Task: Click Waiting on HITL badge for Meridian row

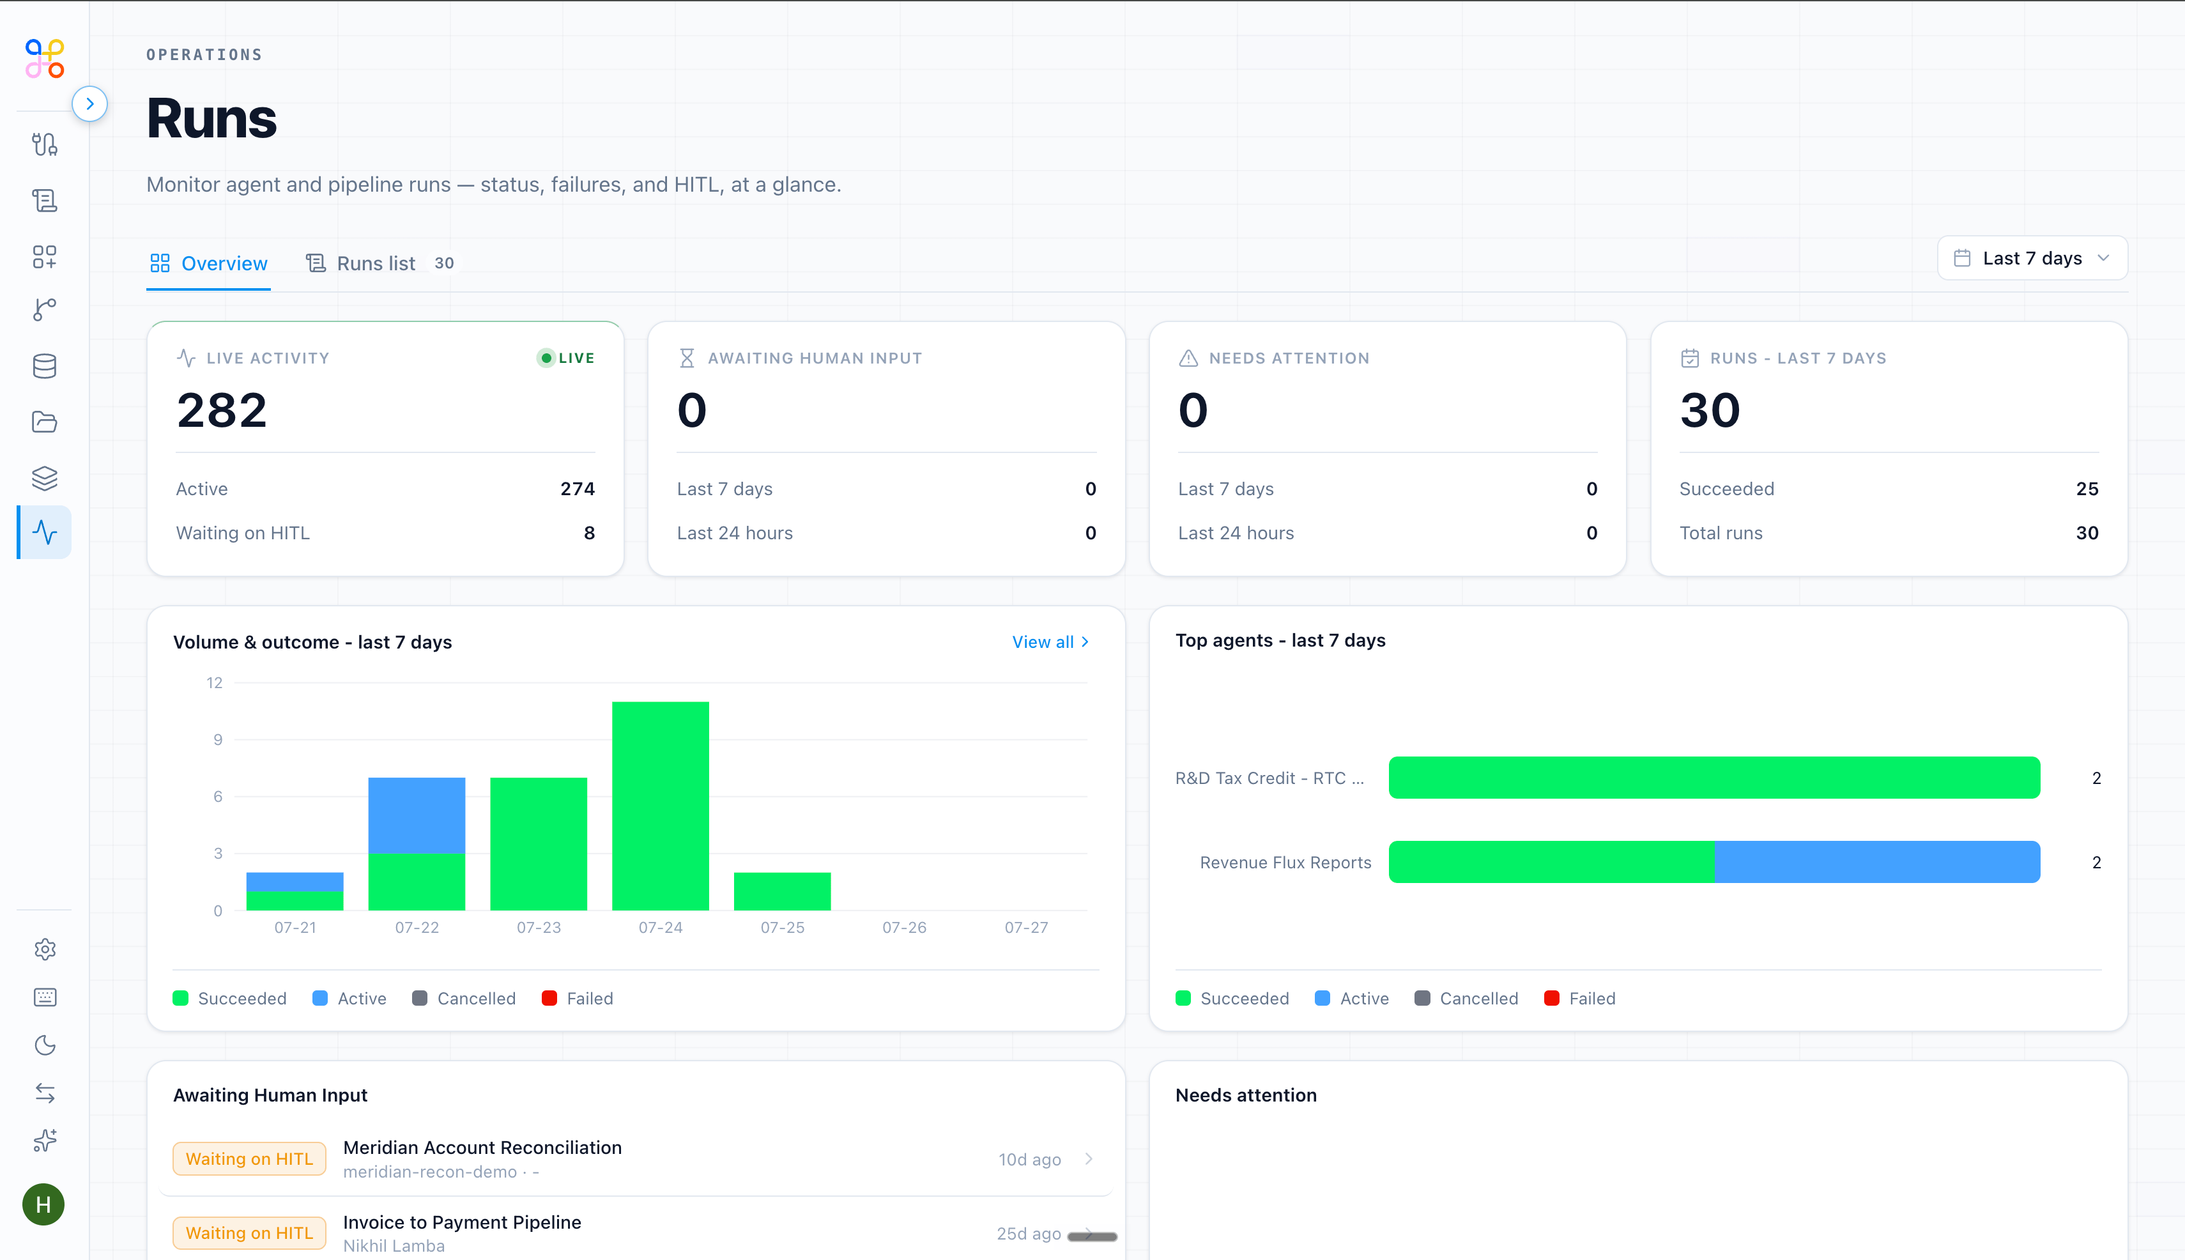Action: coord(249,1159)
